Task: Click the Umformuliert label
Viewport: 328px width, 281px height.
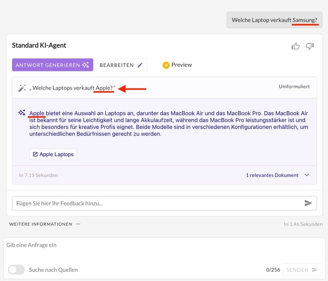Action: tap(294, 87)
